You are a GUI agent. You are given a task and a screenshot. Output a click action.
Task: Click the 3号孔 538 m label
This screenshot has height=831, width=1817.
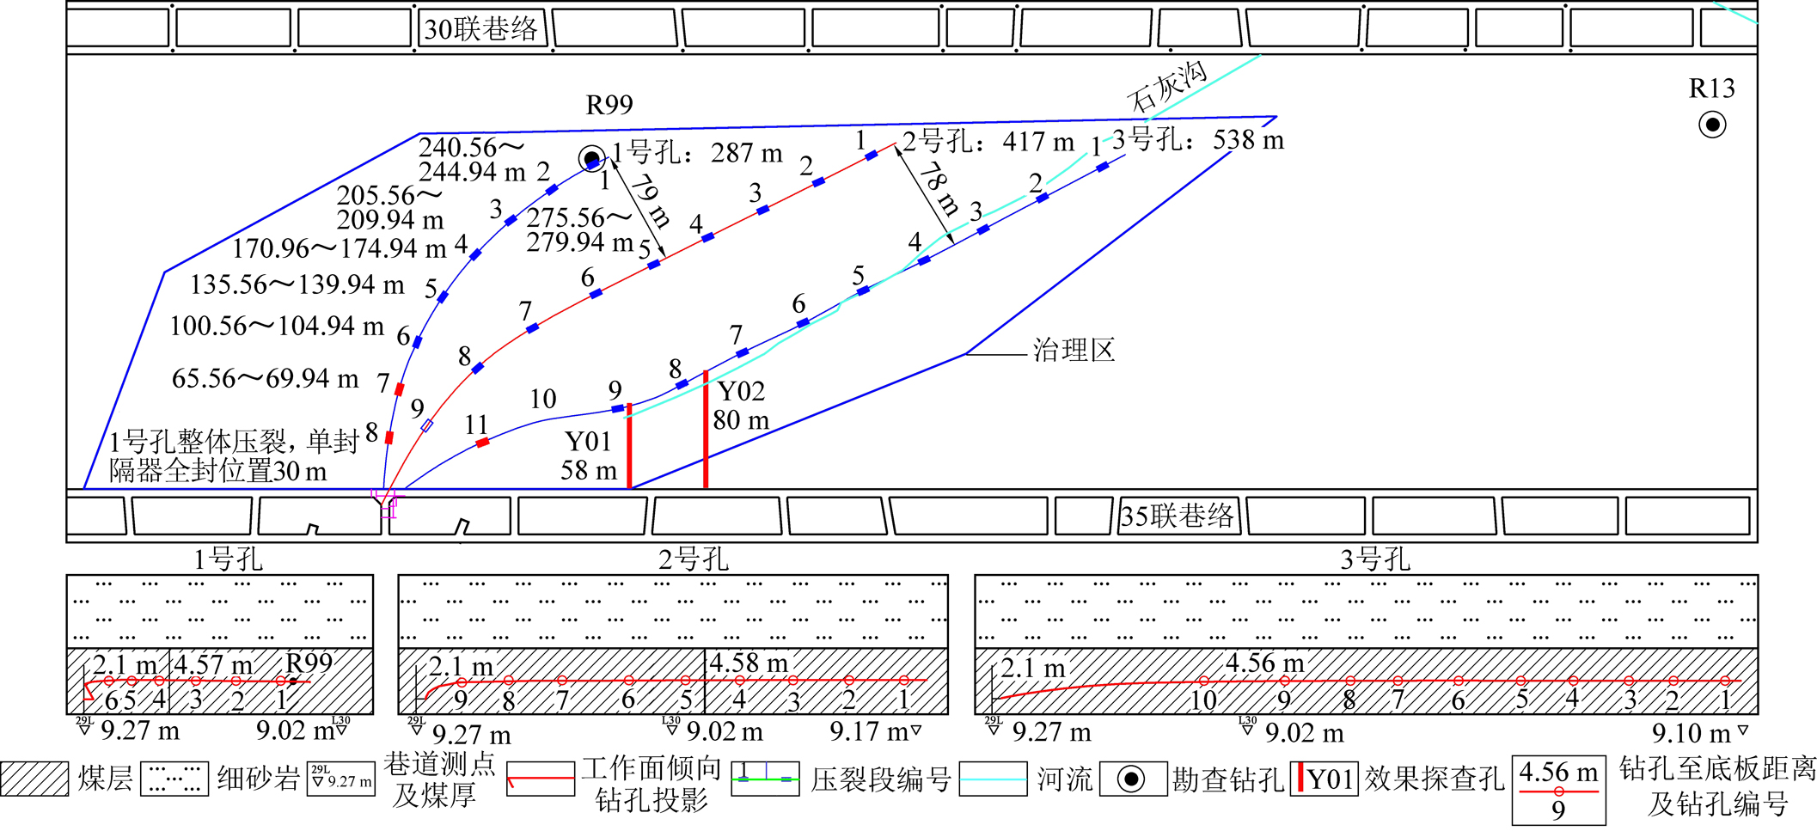coord(1197,140)
